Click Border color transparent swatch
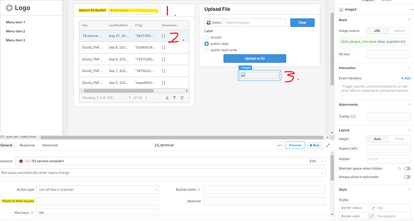 click(x=371, y=216)
